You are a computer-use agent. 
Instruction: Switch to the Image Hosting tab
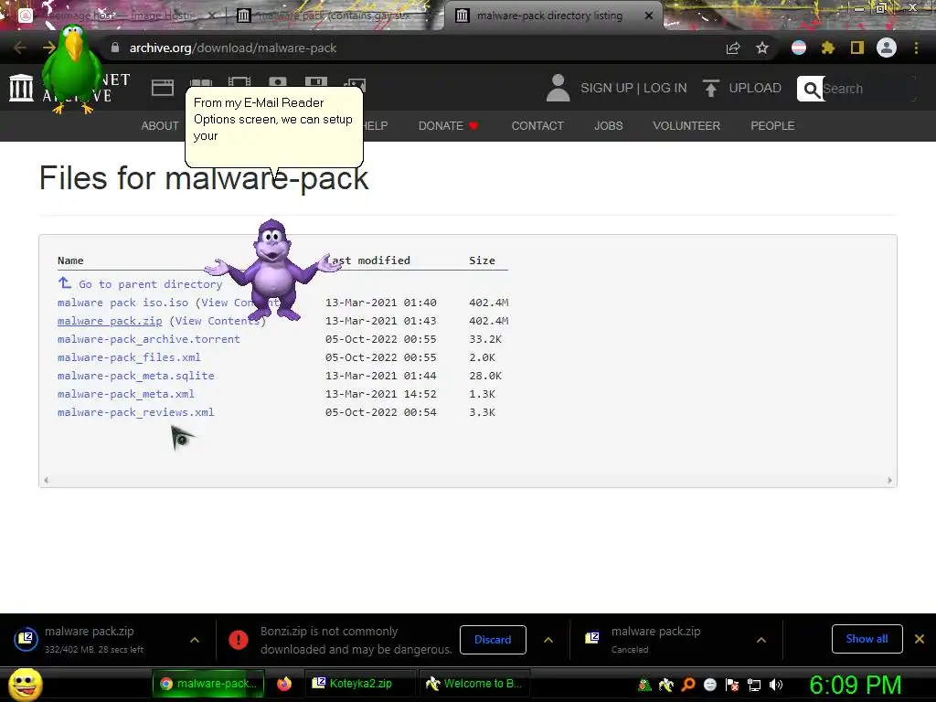(120, 16)
